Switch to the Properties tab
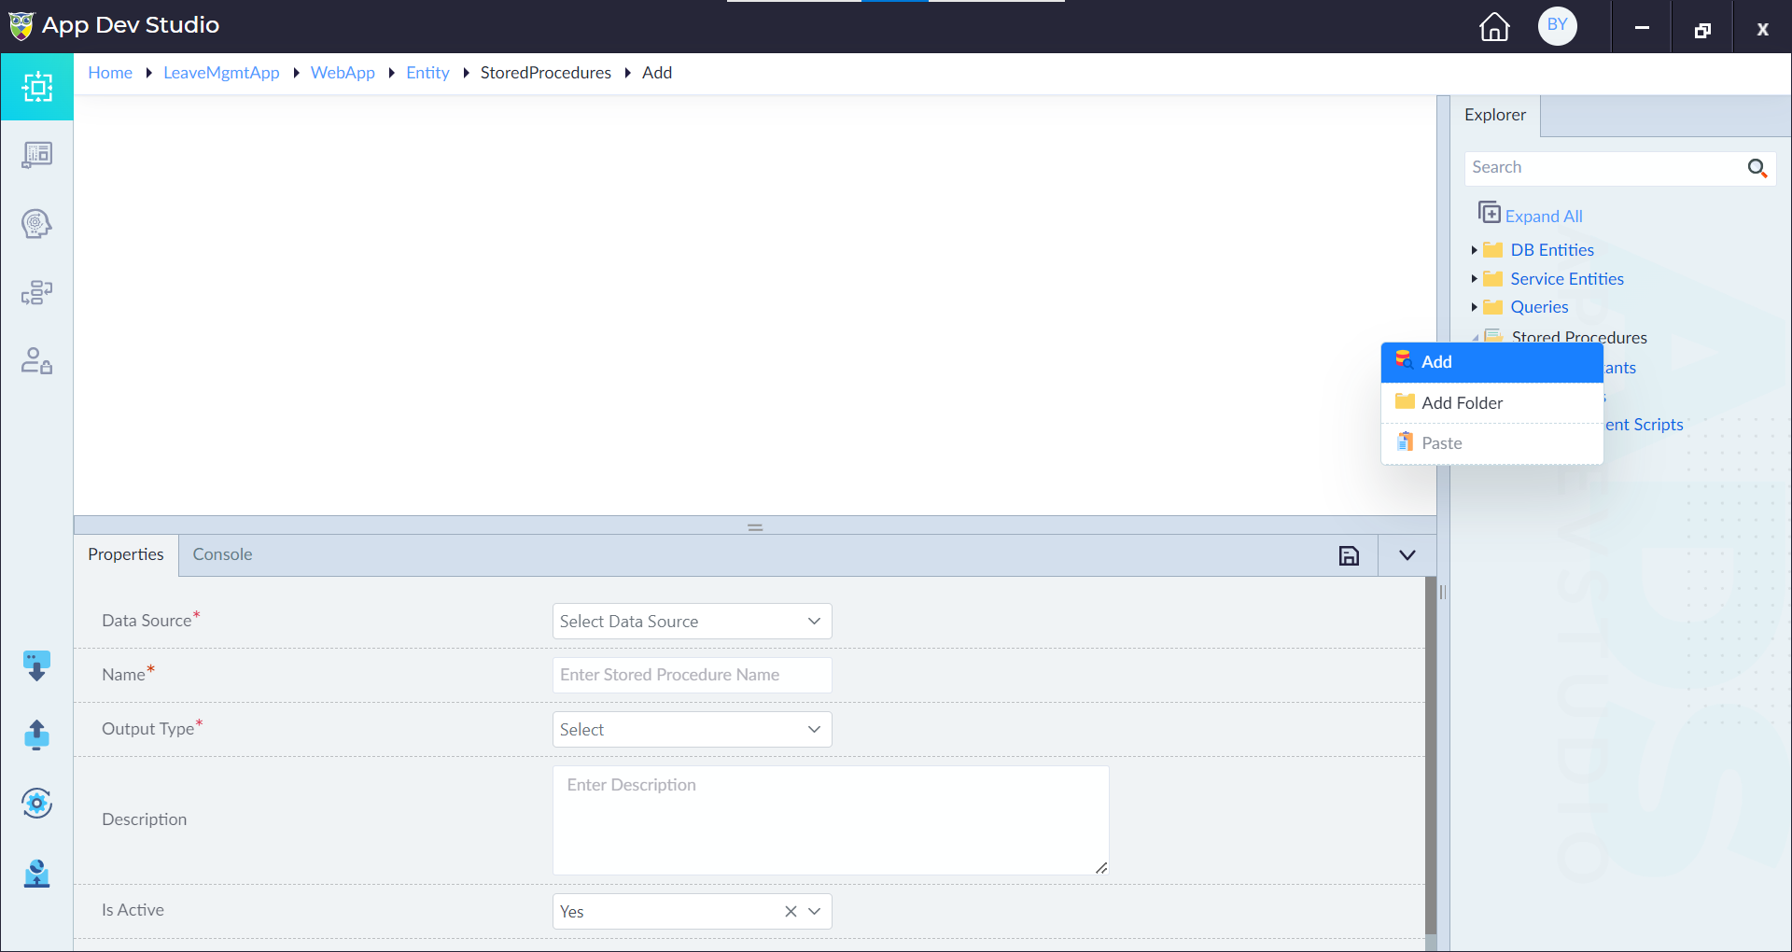Viewport: 1792px width, 952px height. coord(126,554)
